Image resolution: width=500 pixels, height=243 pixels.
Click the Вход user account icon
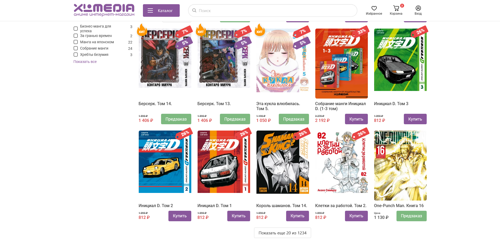click(x=418, y=8)
